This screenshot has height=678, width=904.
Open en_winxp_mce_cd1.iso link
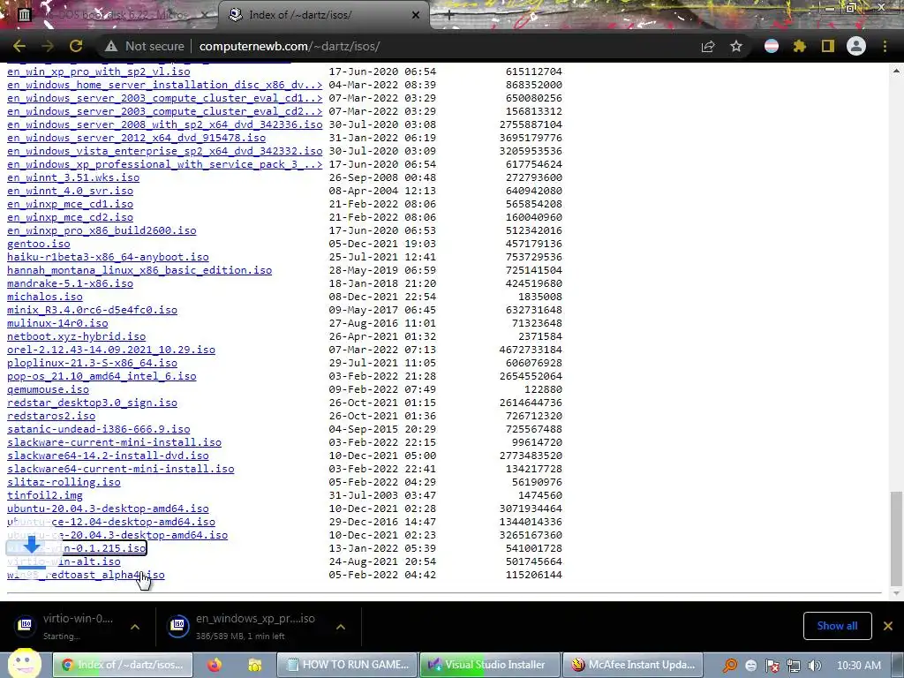coord(71,204)
